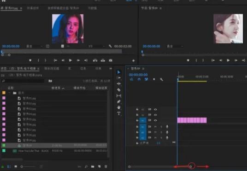Select the Selection arrow tool

pyautogui.click(x=119, y=72)
